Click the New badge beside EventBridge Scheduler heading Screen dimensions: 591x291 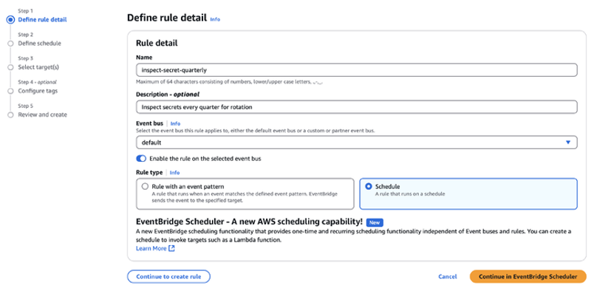click(x=375, y=222)
